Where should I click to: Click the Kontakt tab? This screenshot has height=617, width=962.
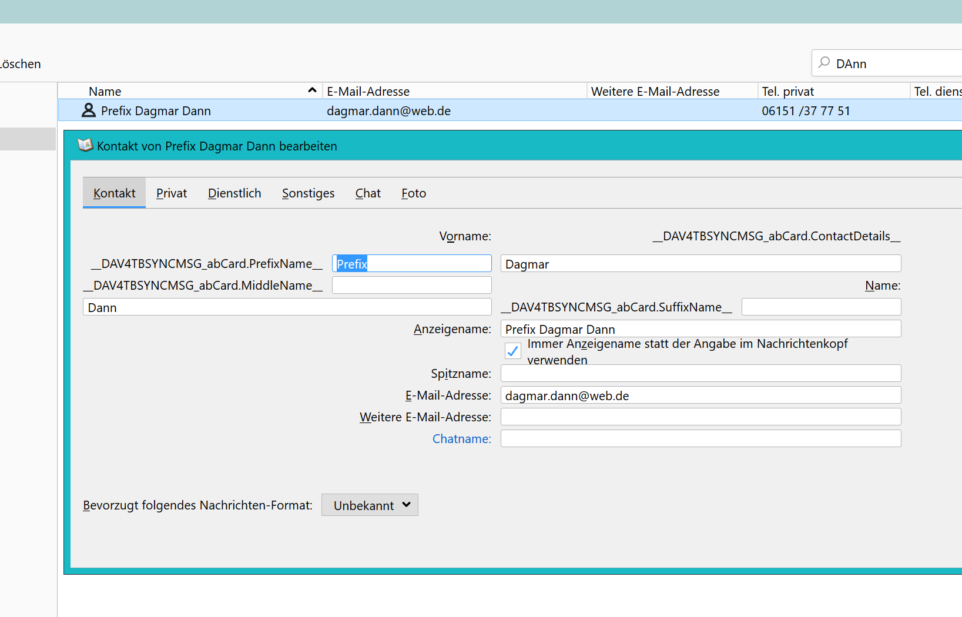point(114,193)
